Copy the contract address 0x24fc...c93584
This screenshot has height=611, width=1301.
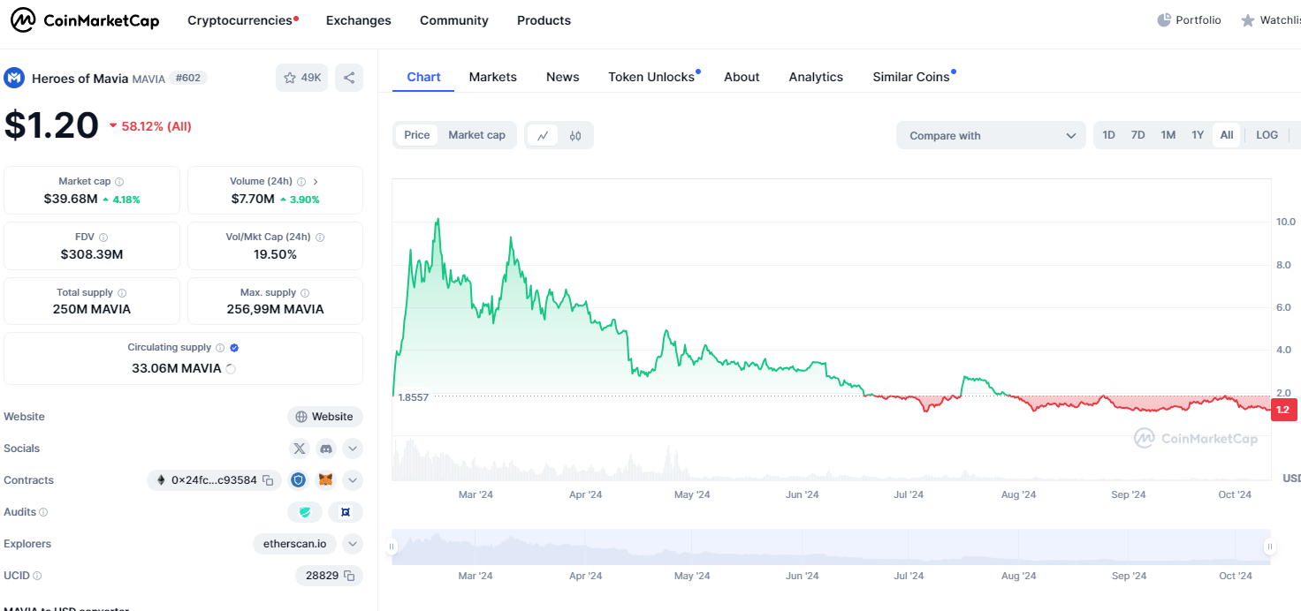268,480
